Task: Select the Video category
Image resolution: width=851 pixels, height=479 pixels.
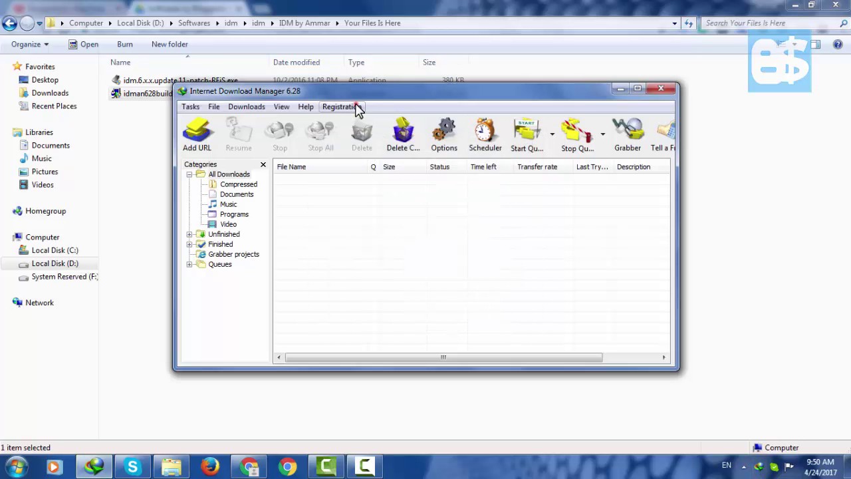Action: coord(228,224)
